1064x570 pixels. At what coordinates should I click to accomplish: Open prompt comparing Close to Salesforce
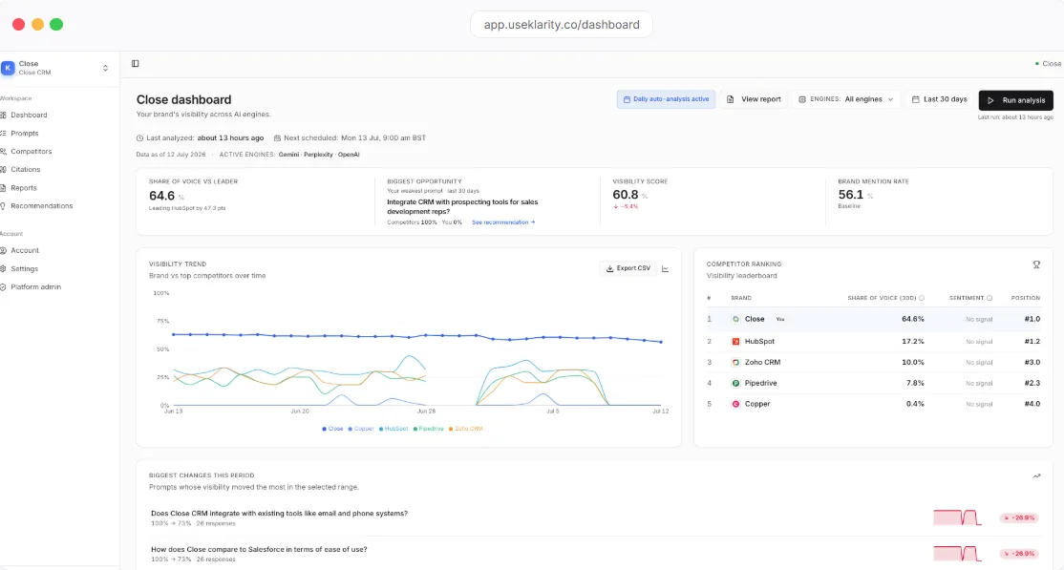click(259, 550)
